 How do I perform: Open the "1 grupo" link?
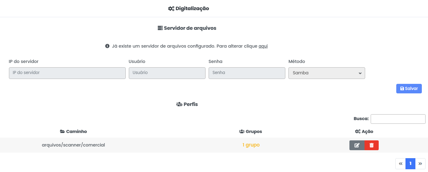(251, 145)
